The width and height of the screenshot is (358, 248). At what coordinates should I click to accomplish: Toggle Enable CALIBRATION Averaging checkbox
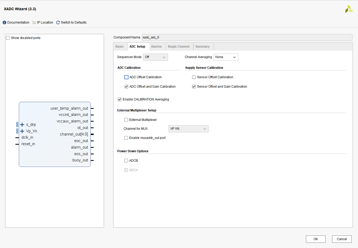[x=120, y=99]
